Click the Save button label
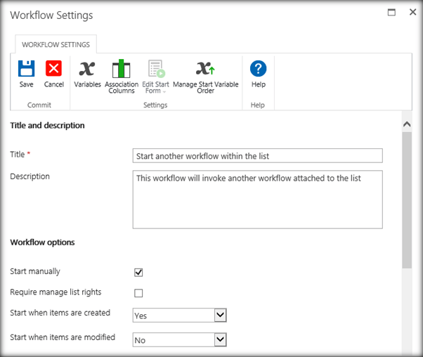Image resolution: width=423 pixels, height=357 pixels. (26, 84)
